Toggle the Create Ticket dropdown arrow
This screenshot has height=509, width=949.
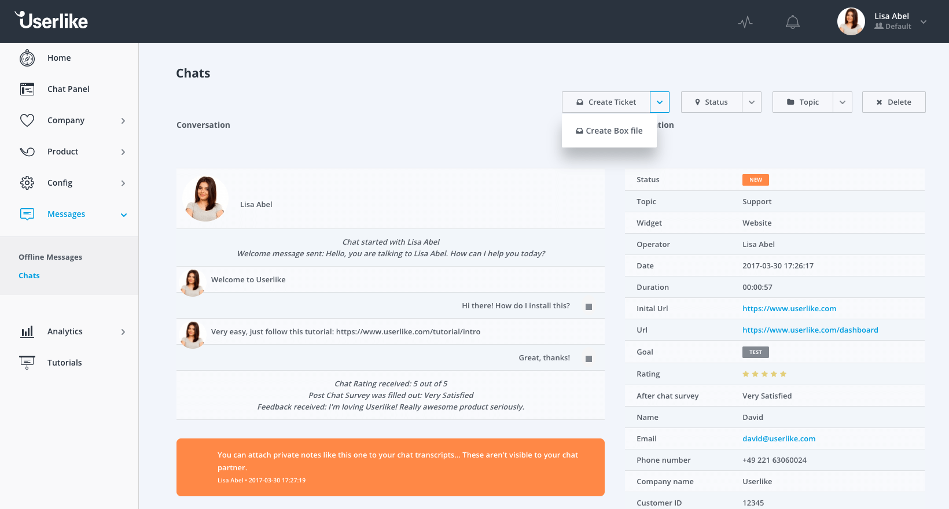click(660, 102)
